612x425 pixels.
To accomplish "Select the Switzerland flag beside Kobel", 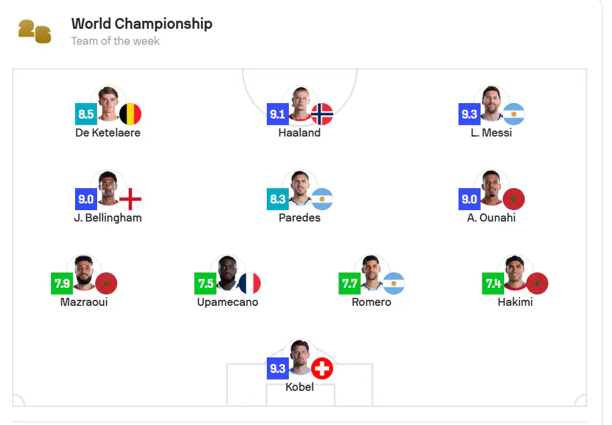I will pyautogui.click(x=322, y=369).
